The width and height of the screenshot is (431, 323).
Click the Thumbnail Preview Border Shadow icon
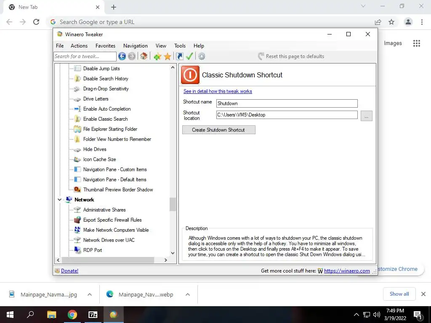[77, 190]
